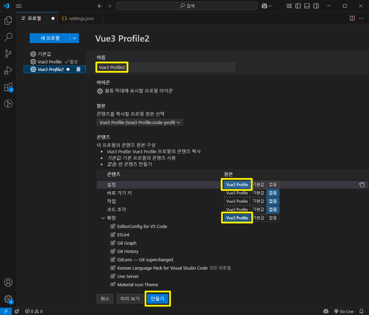
Task: Open the hamburger application menu
Action: [x=19, y=6]
